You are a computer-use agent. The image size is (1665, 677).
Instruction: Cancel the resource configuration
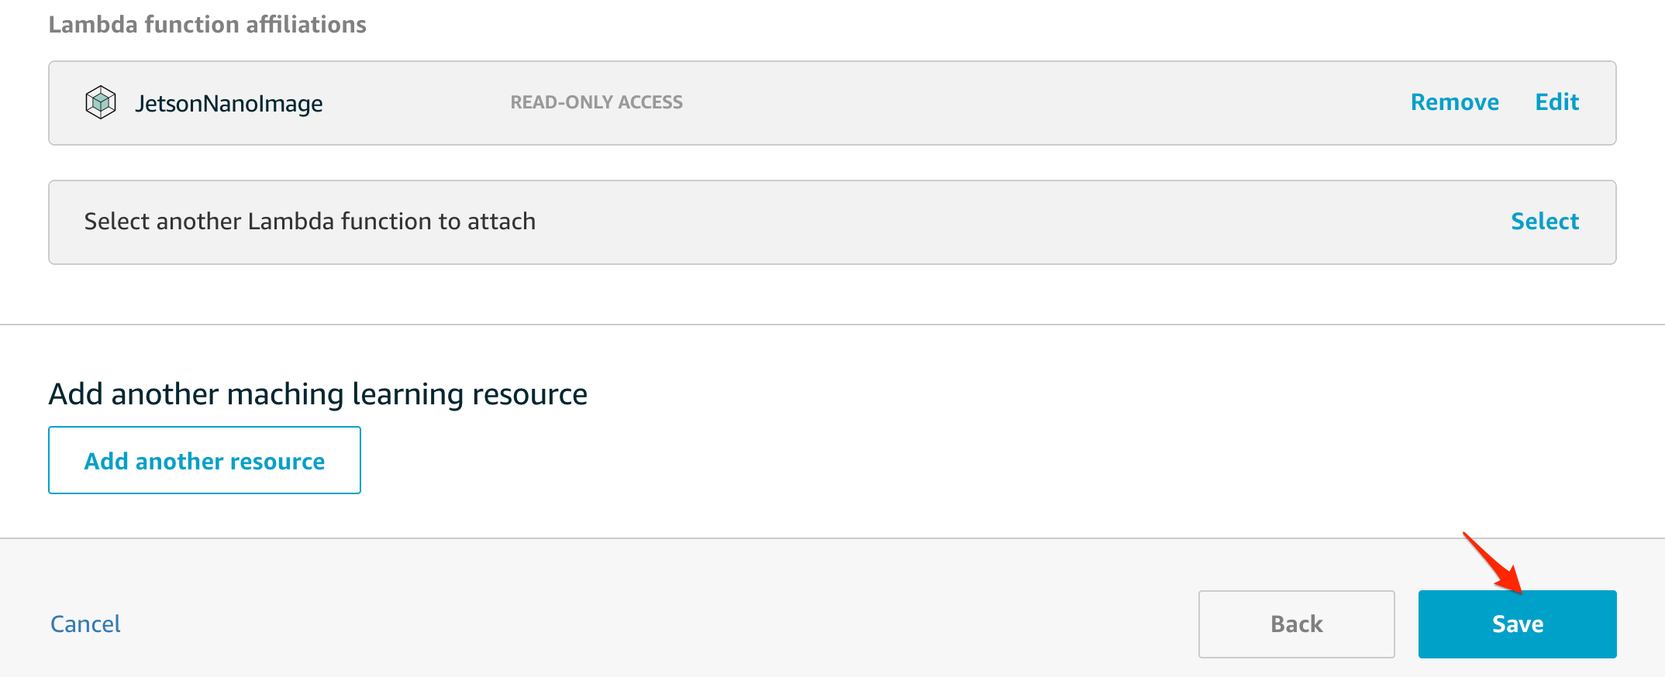pyautogui.click(x=85, y=624)
